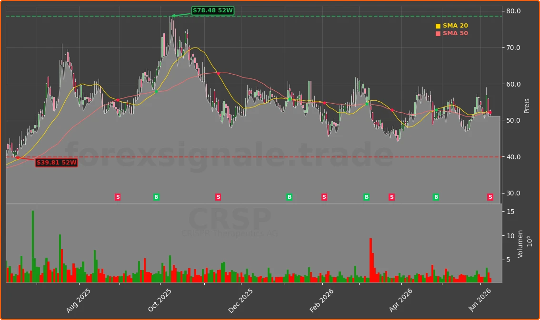This screenshot has width=540, height=320.
Task: Click the S sell marker just before Apr 2026
Action: [391, 197]
